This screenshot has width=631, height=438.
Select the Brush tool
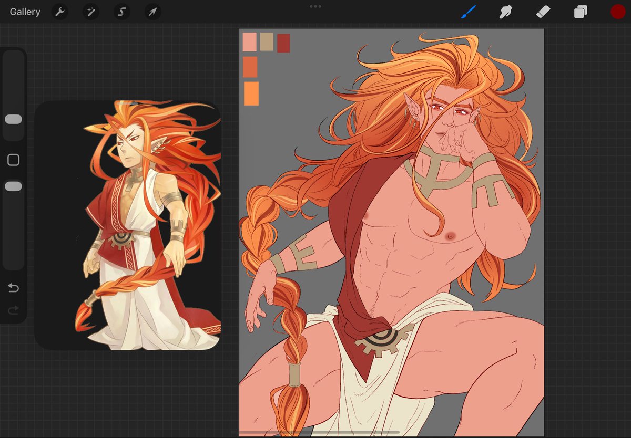click(x=468, y=12)
